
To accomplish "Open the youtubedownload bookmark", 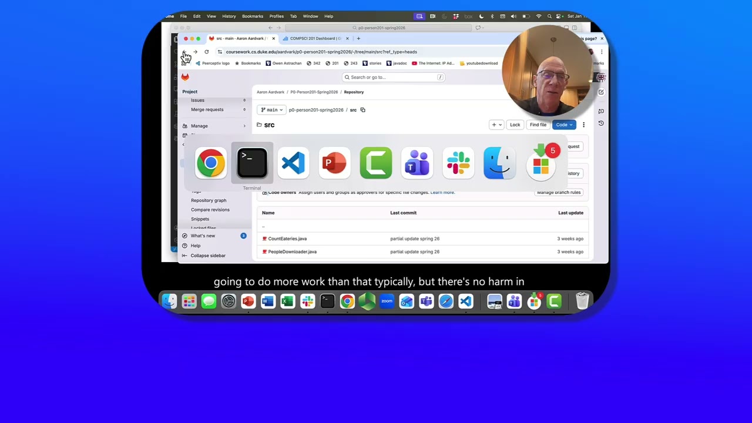I will (x=478, y=63).
